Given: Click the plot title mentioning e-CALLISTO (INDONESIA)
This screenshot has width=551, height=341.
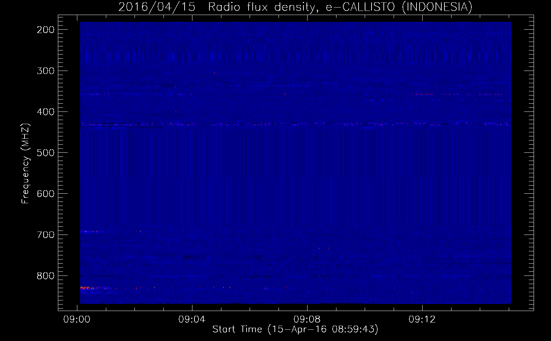Looking at the screenshot, I should click(295, 7).
